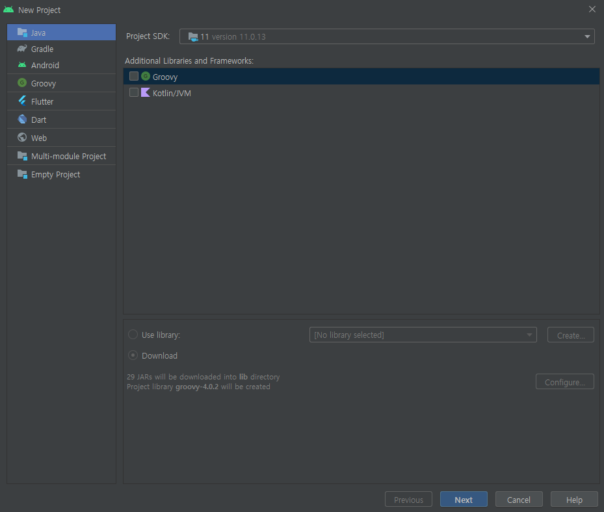Choose Empty Project in the list
Screen dimensions: 604x512
pos(61,174)
